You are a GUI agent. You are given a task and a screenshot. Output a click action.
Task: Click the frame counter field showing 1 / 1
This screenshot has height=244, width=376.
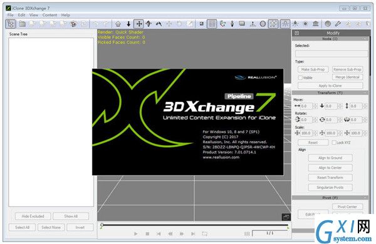270,233
